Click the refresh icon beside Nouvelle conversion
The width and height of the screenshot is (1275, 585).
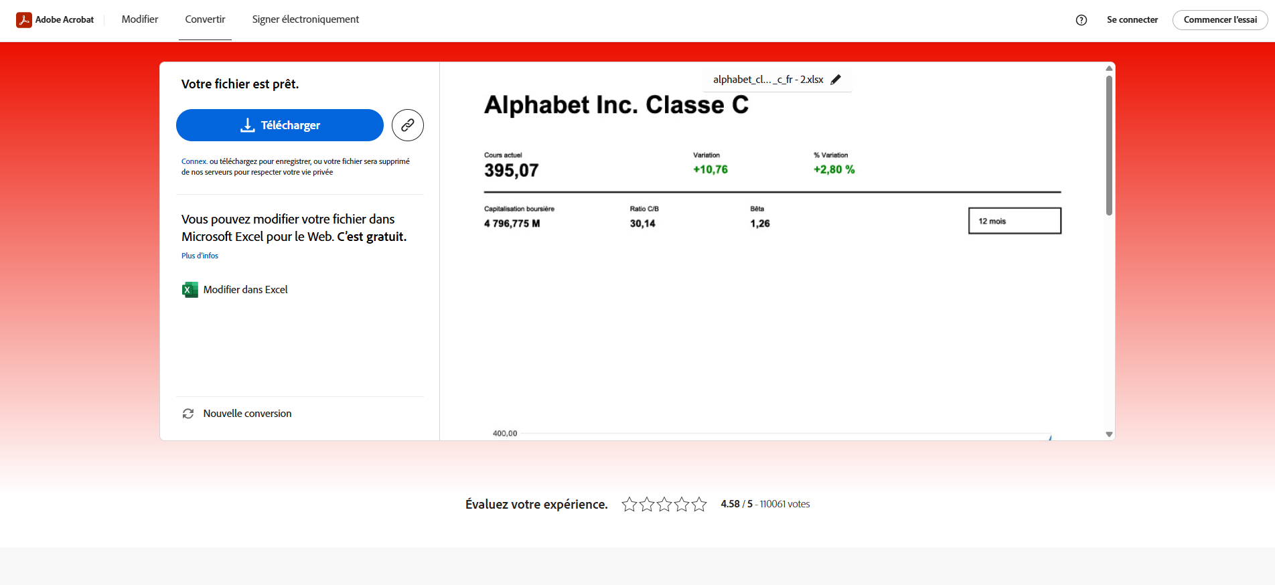pos(188,414)
